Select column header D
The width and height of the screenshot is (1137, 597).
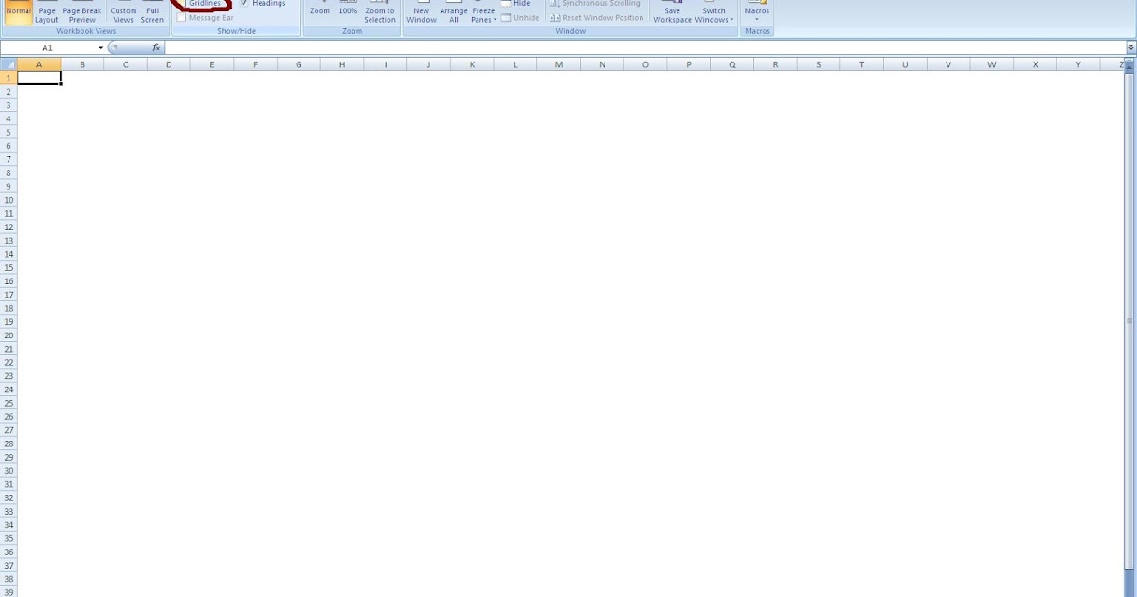169,63
